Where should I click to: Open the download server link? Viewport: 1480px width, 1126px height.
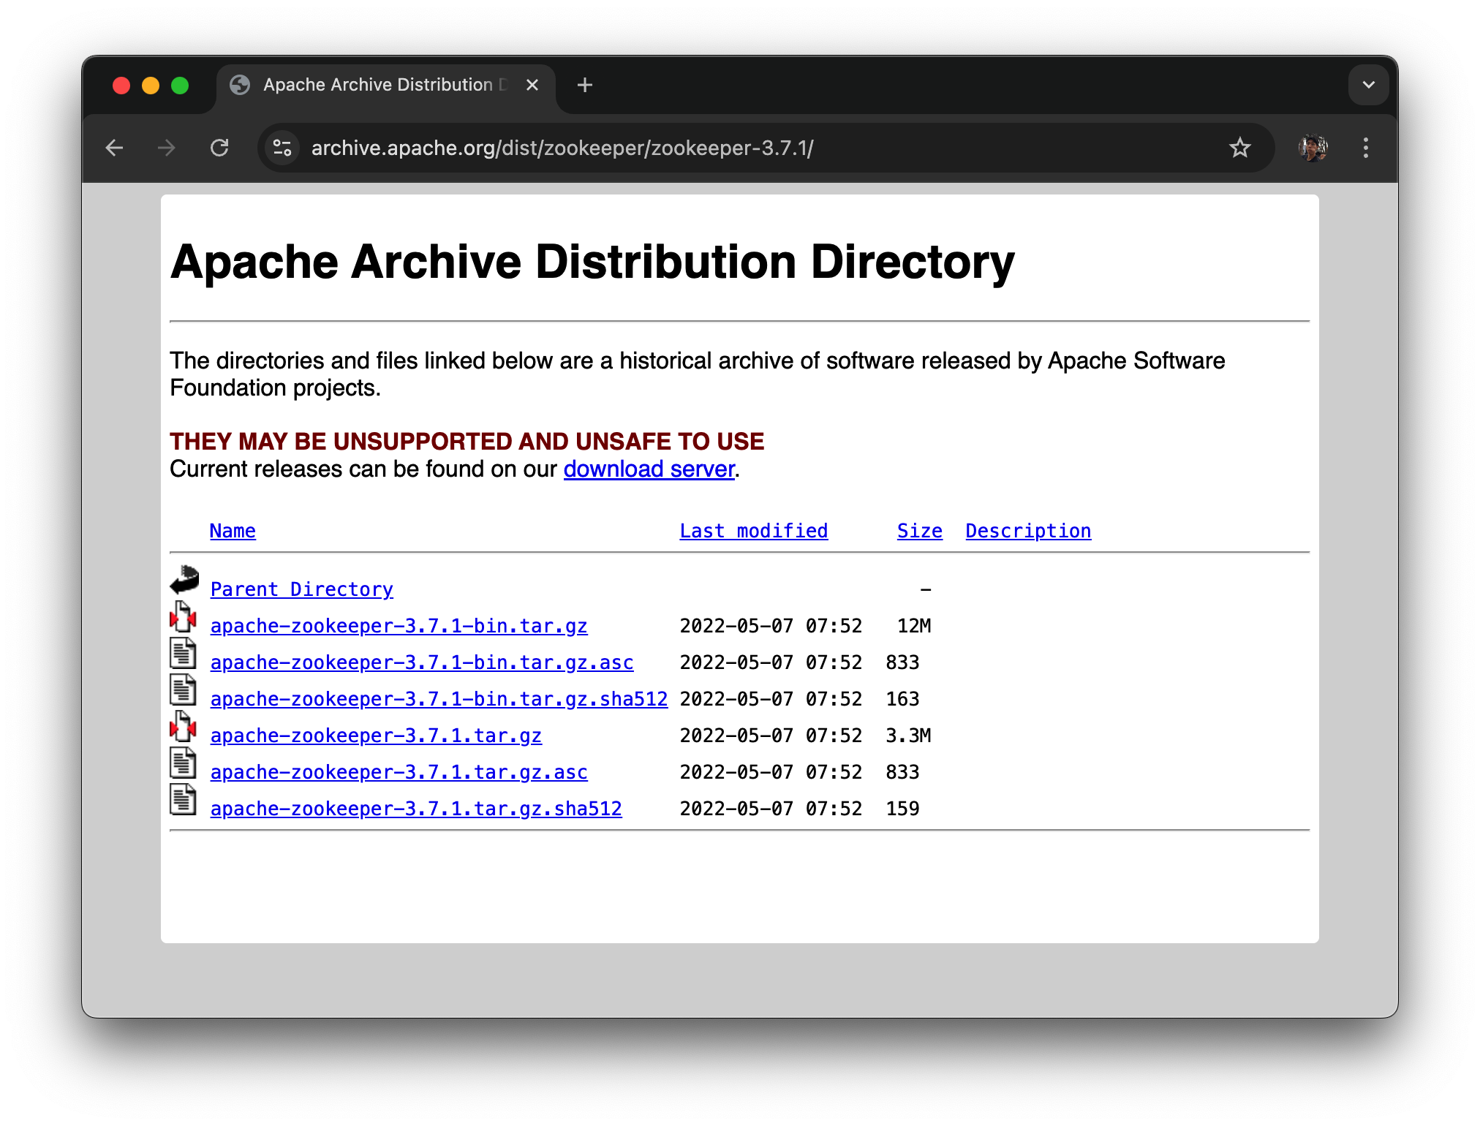pyautogui.click(x=649, y=469)
